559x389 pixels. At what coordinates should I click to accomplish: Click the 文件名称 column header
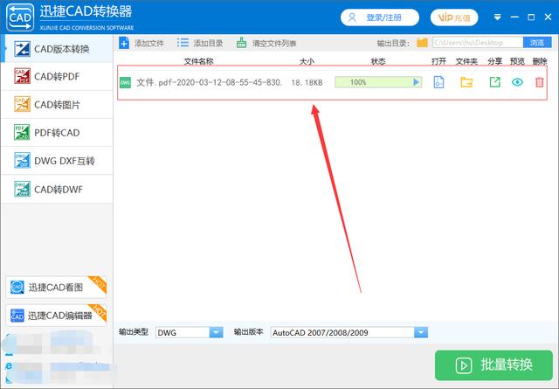coord(198,61)
